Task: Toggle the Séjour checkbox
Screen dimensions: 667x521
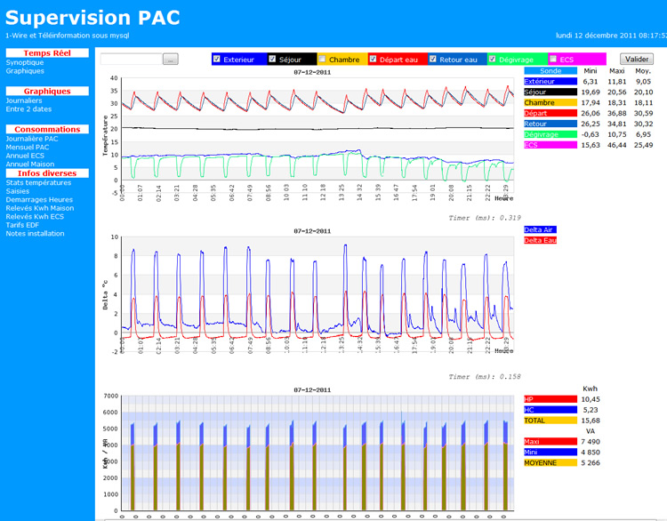Action: (271, 59)
